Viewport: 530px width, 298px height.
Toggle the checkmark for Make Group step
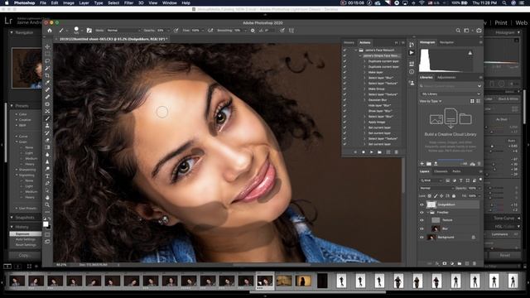[x=344, y=89]
